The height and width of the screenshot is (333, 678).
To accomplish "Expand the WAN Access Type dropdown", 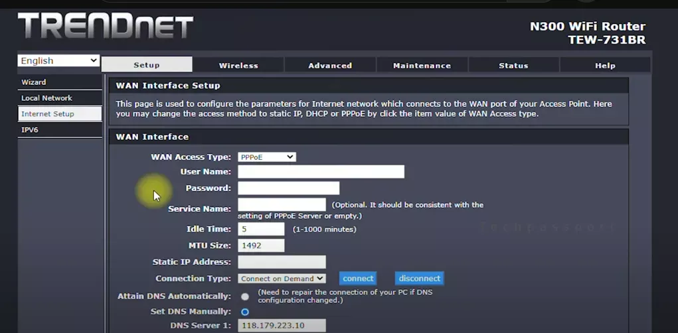I will pos(266,157).
